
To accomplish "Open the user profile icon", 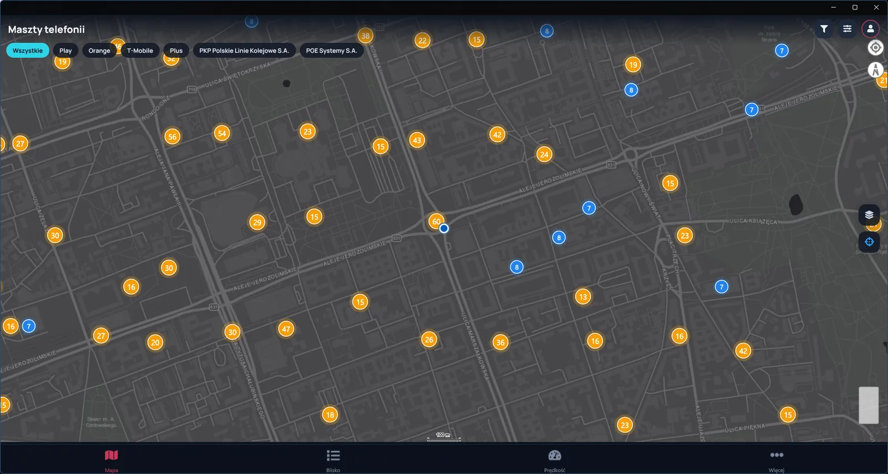I will pyautogui.click(x=870, y=29).
